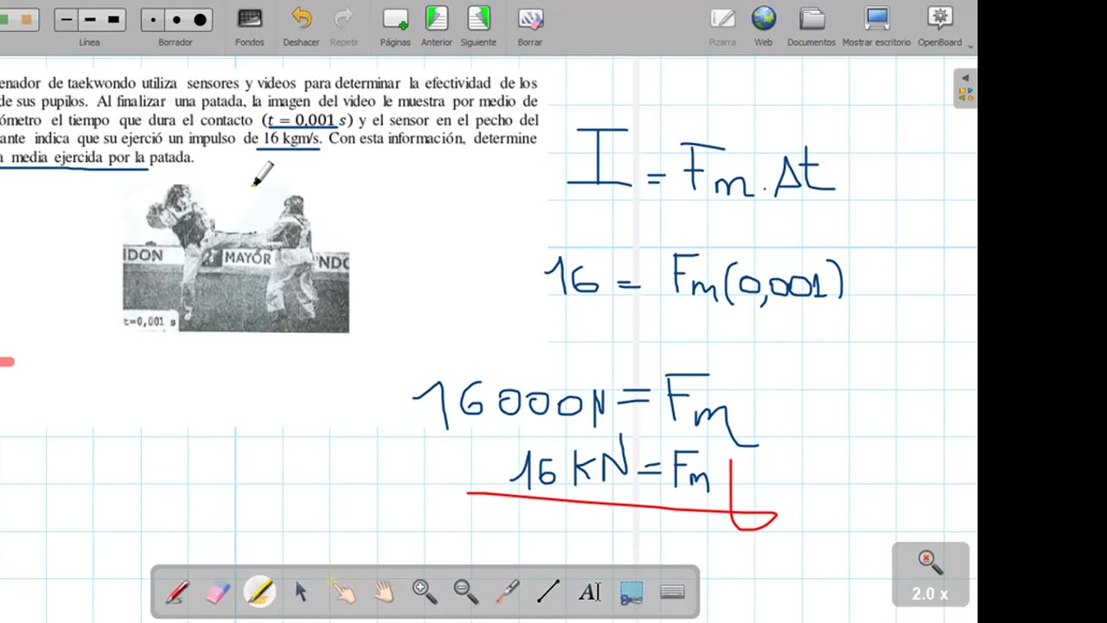Choose the arrow selection tool
This screenshot has height=623, width=1107.
click(300, 592)
